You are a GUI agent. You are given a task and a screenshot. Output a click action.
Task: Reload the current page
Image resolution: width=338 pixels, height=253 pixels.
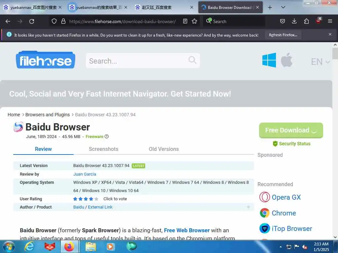click(32, 21)
